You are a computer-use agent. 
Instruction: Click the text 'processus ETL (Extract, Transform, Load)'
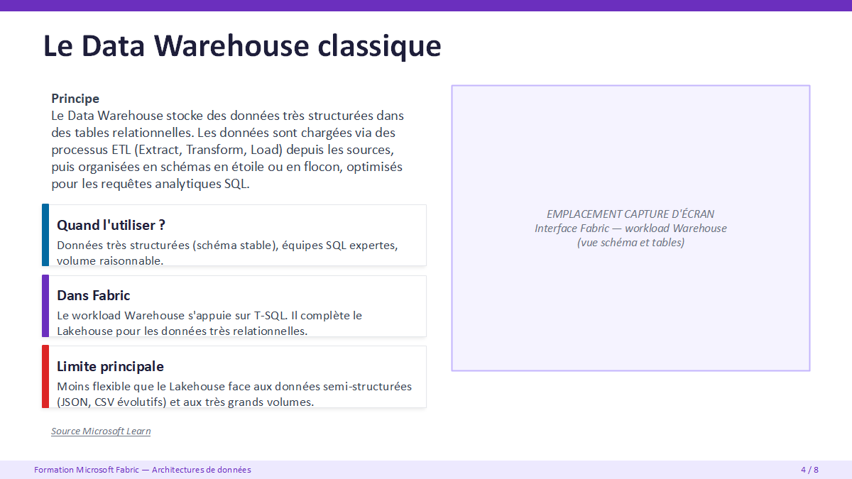coord(167,150)
